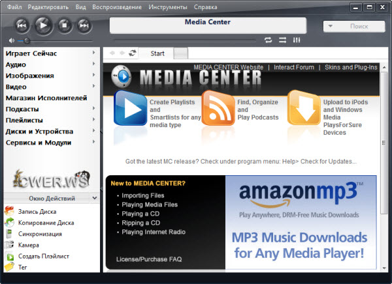Expand the Играет Сейчас arrow
Image resolution: width=392 pixels, height=284 pixels.
pyautogui.click(x=93, y=52)
